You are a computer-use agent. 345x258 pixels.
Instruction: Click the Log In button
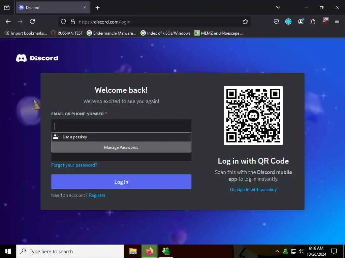coord(121,182)
